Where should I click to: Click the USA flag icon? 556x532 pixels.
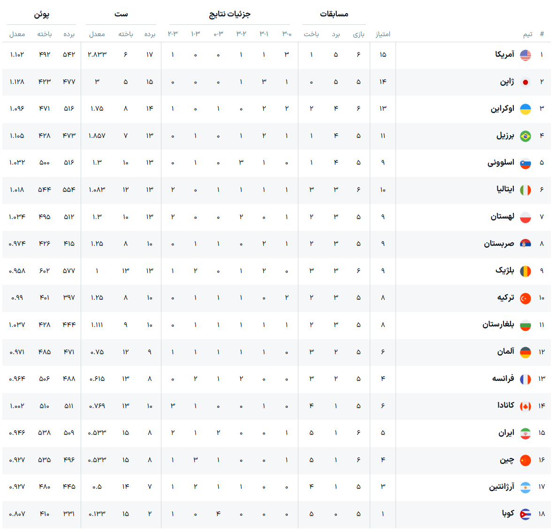tap(525, 55)
